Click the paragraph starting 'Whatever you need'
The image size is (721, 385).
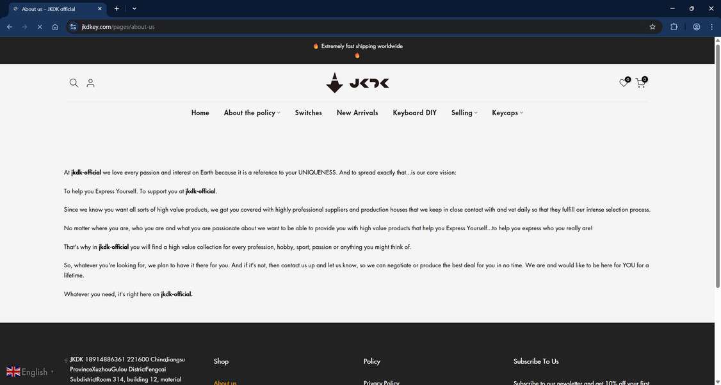click(x=128, y=294)
